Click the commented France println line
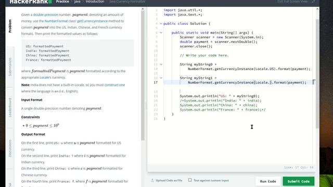This screenshot has height=187, width=333. pyautogui.click(x=223, y=110)
